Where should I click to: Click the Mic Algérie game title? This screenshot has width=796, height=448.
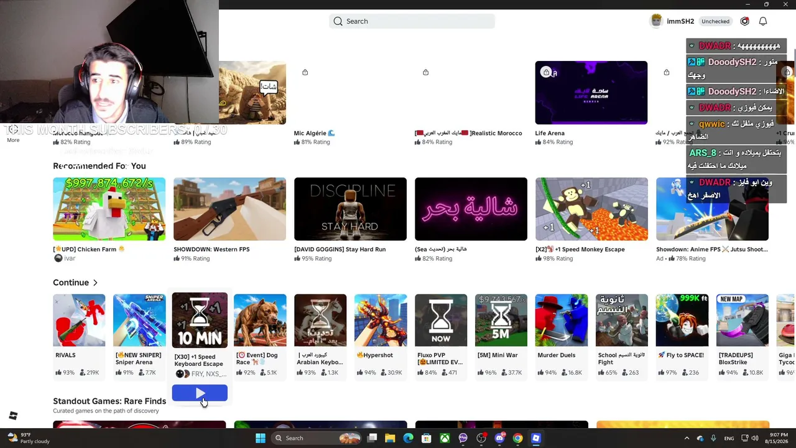pyautogui.click(x=315, y=133)
